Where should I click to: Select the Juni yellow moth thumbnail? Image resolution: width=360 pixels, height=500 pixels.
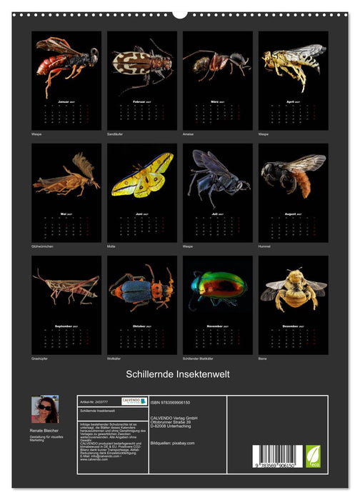tap(142, 193)
